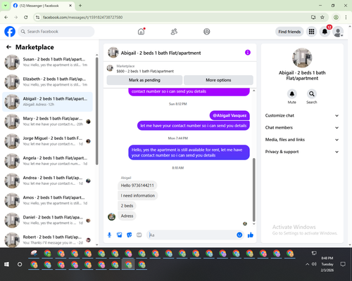The height and width of the screenshot is (281, 352).
Task: Send a thumbs-up like
Action: (x=251, y=235)
